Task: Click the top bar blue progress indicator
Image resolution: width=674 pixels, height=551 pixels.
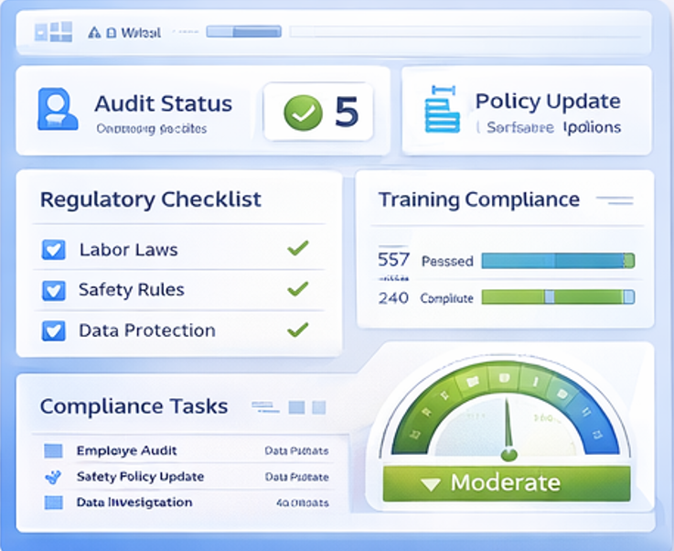Action: pyautogui.click(x=244, y=32)
